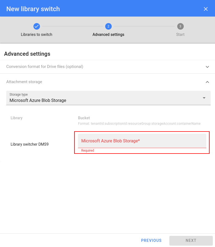
Task: Select step 2 Advanced settings circle
Action: coord(108,26)
